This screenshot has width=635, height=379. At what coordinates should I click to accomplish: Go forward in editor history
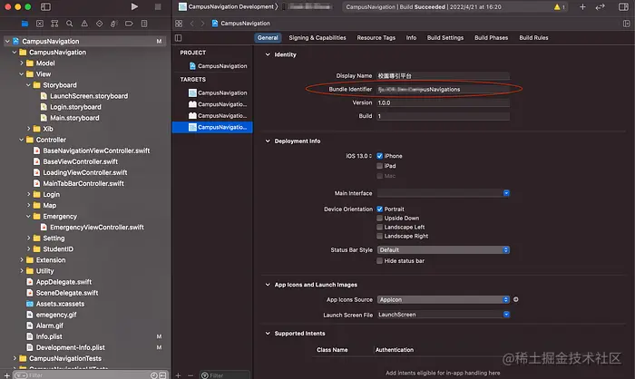[203, 24]
